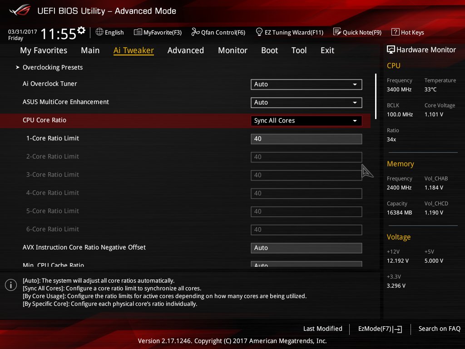
Task: Open the Ai Overclock Tuner dropdown
Action: tap(307, 84)
